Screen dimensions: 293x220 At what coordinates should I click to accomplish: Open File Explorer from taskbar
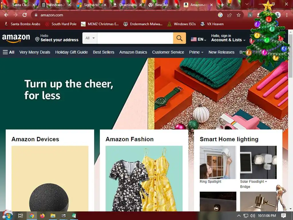(x=53, y=216)
